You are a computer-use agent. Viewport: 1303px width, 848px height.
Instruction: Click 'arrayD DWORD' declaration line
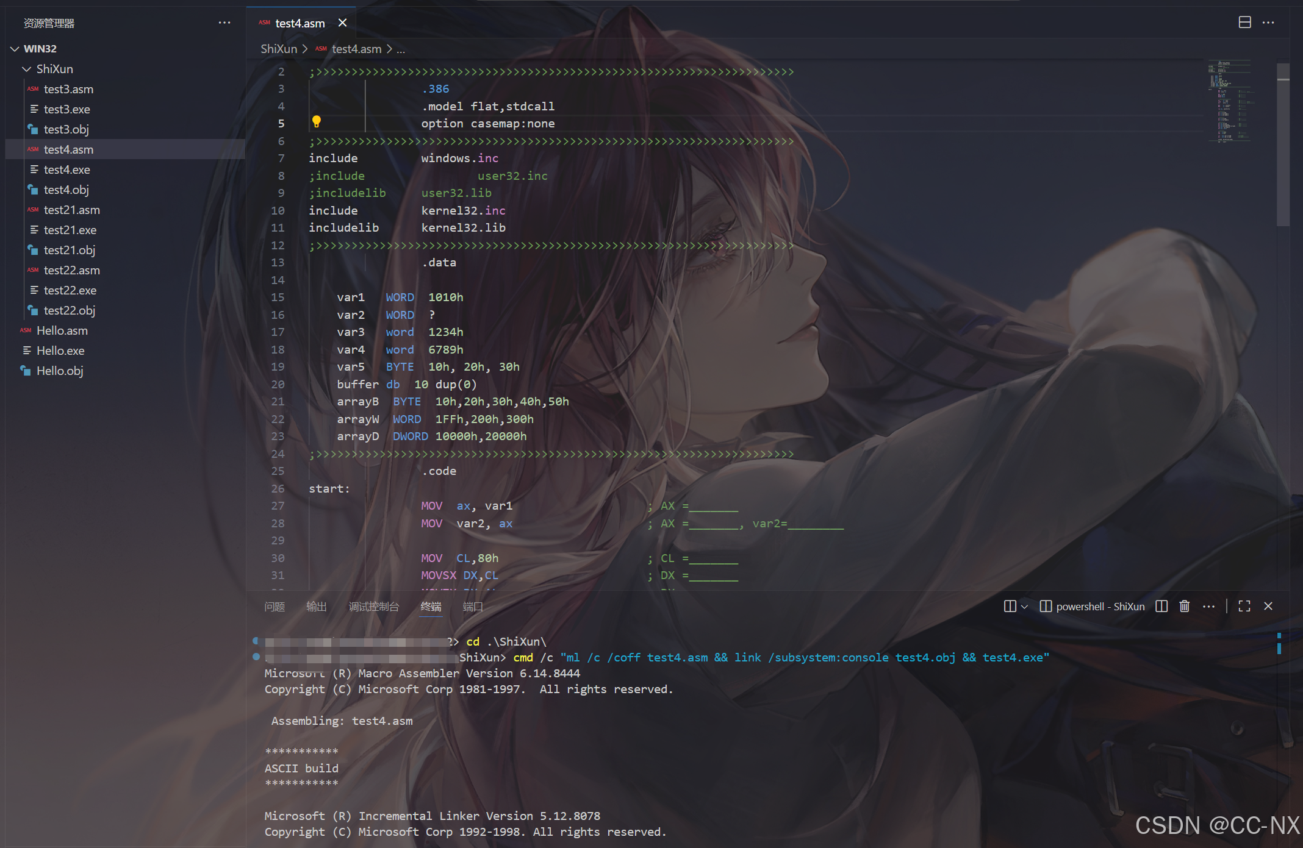pyautogui.click(x=432, y=436)
